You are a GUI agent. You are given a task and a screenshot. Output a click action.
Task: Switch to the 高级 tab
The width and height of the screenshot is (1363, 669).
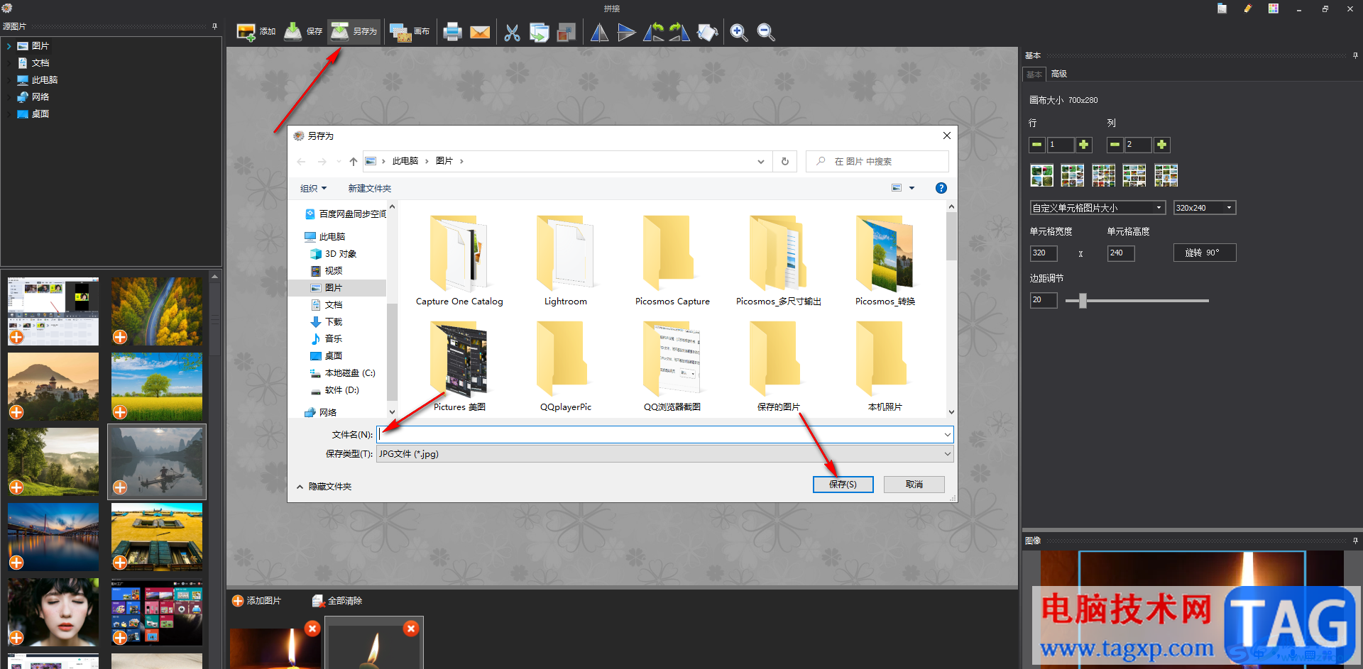tap(1058, 74)
